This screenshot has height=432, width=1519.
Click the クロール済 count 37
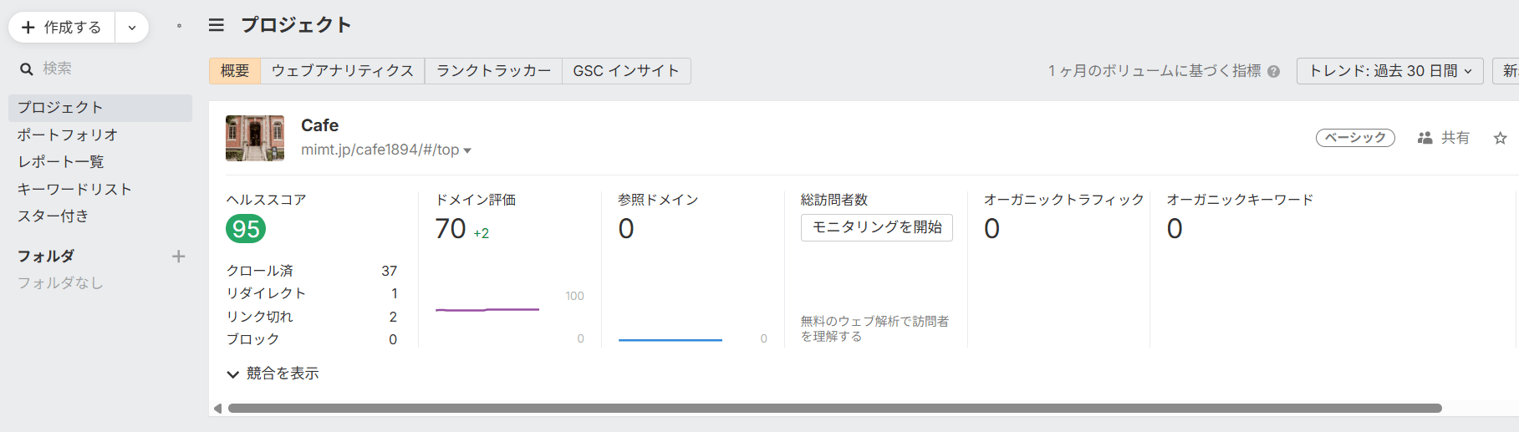[390, 271]
